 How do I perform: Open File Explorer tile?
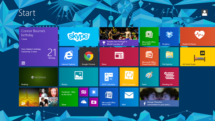[x=169, y=57]
